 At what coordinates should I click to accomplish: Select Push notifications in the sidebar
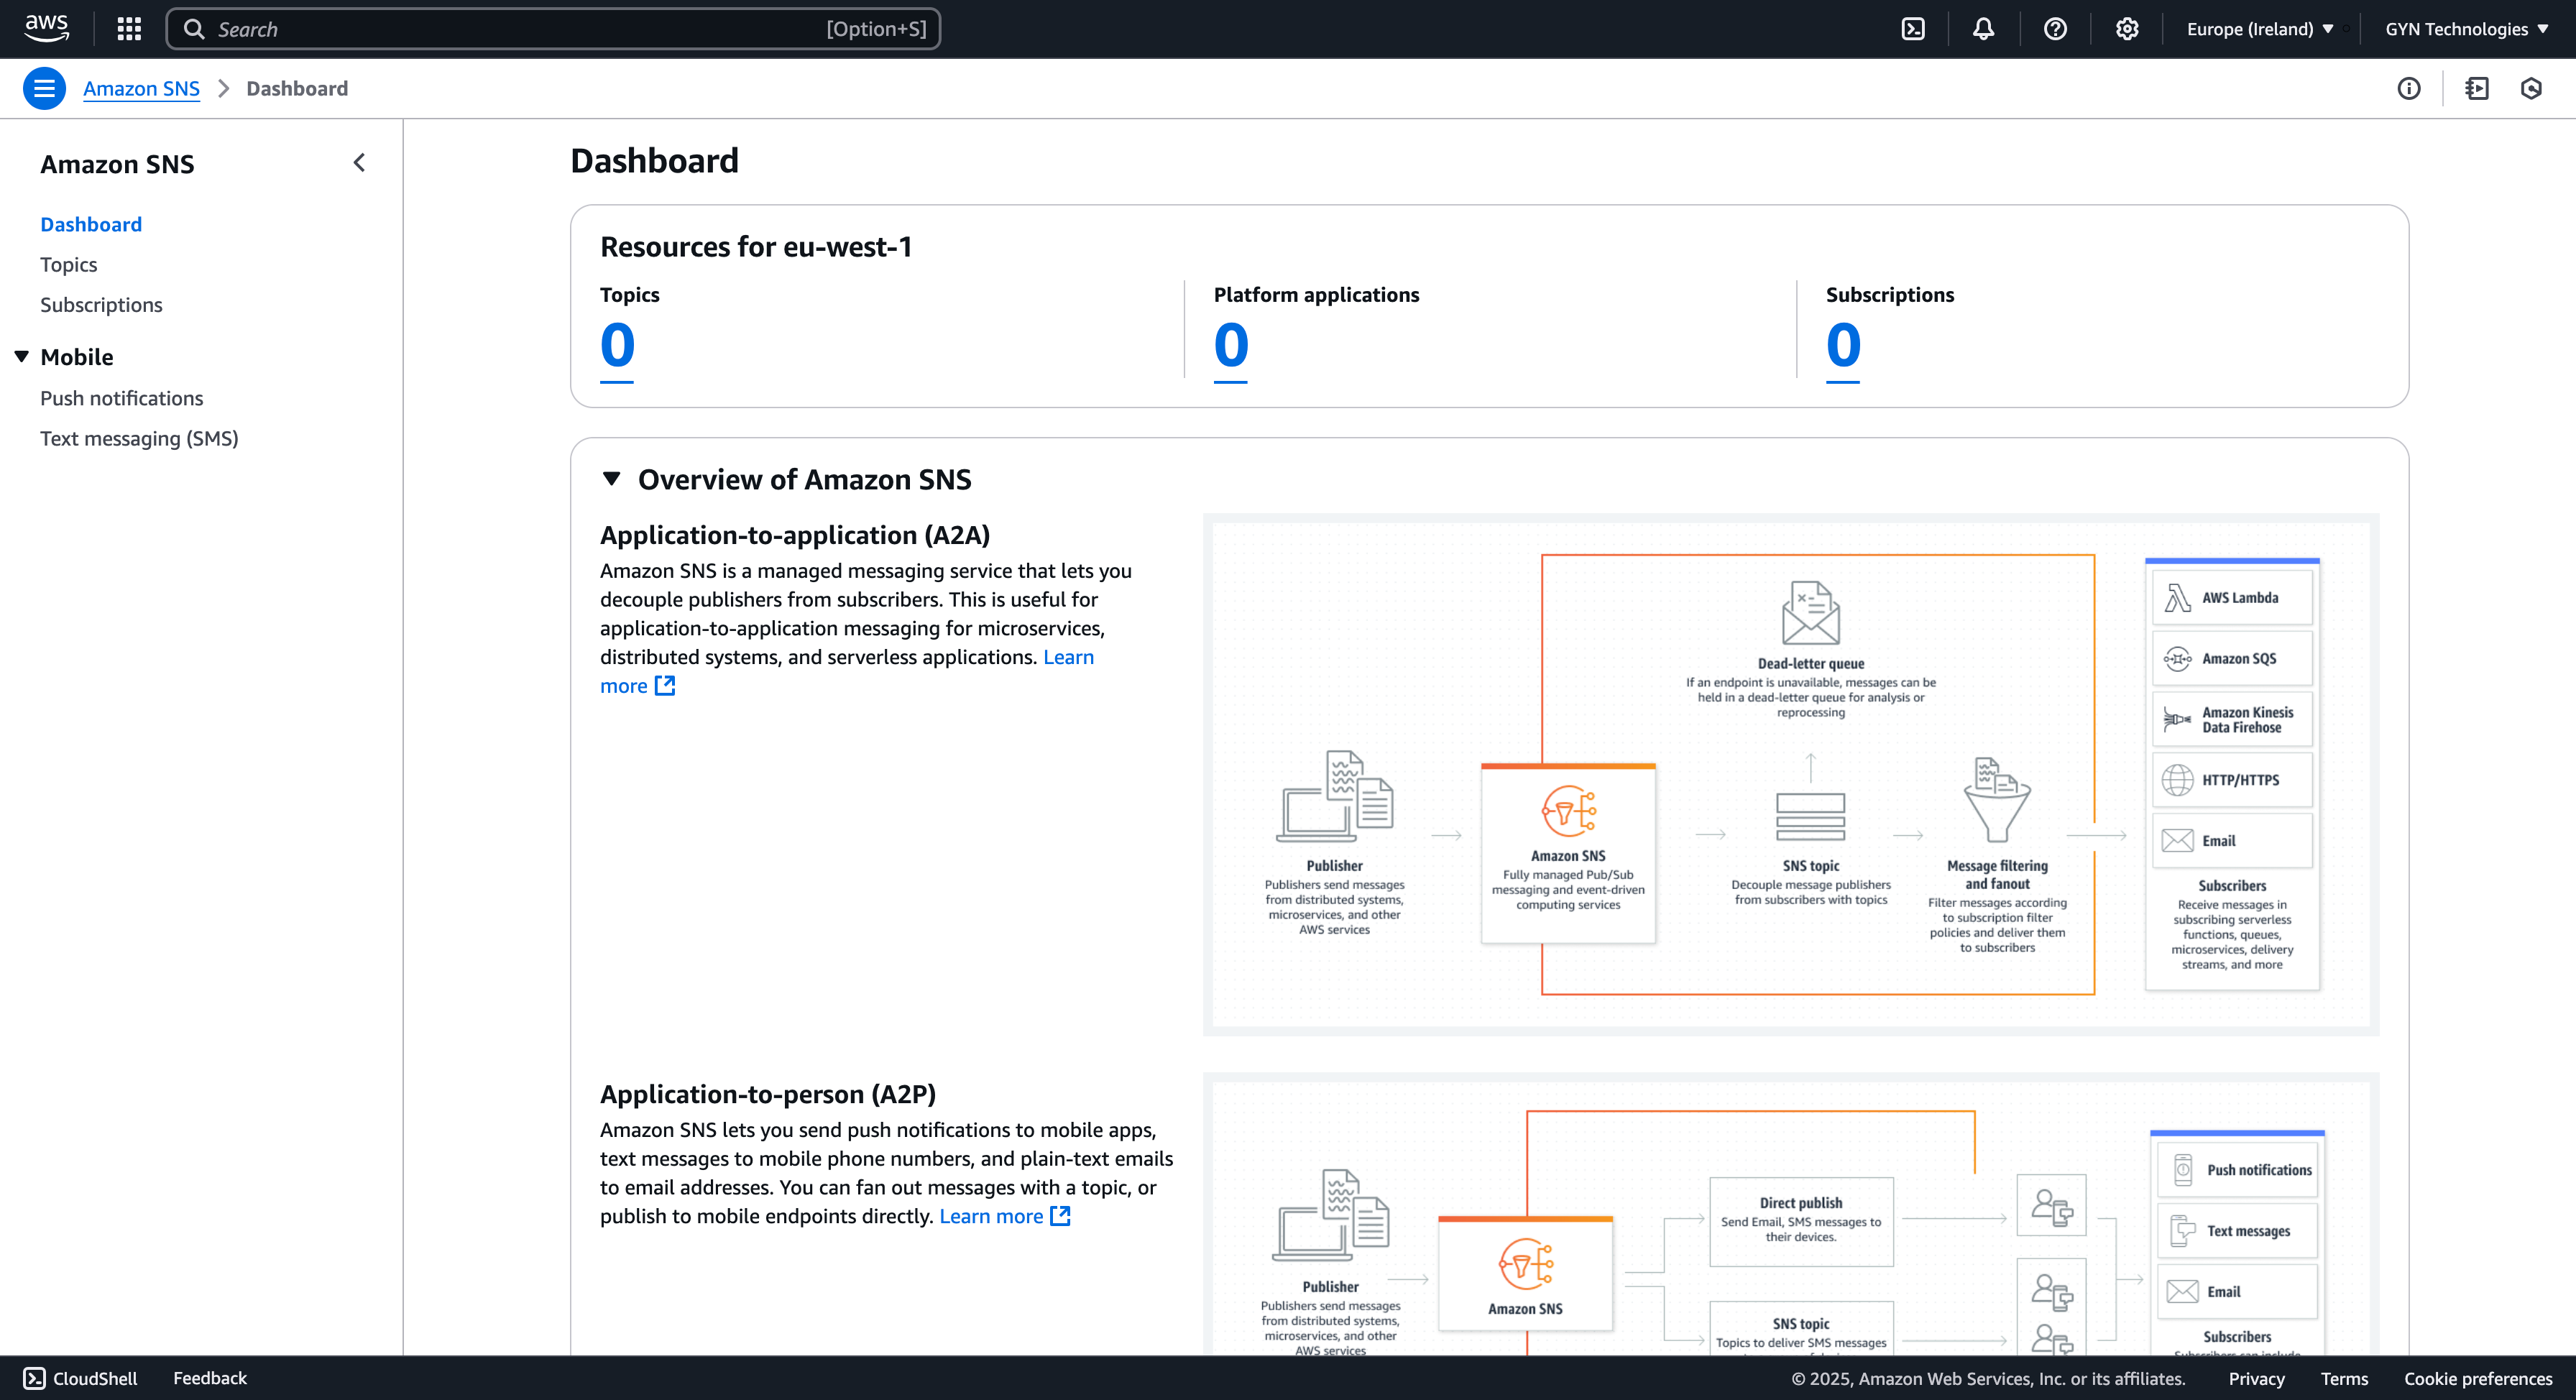(x=121, y=398)
